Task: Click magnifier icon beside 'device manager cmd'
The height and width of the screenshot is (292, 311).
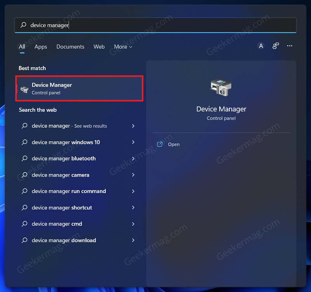Action: (x=24, y=224)
